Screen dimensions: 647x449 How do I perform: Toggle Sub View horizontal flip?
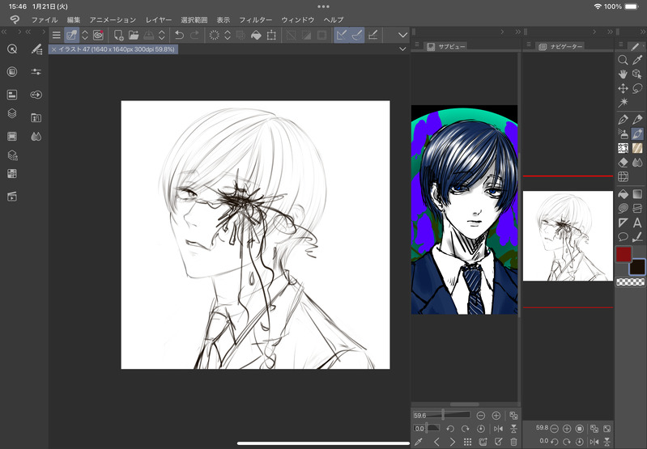pyautogui.click(x=499, y=429)
